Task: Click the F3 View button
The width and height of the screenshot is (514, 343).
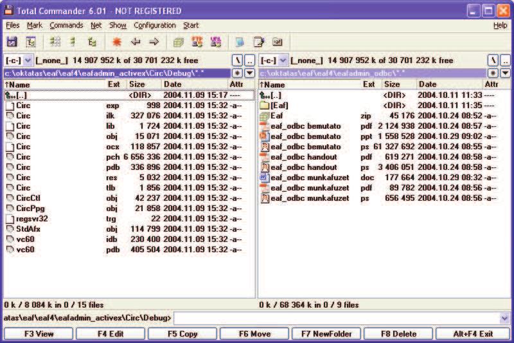Action: point(39,334)
